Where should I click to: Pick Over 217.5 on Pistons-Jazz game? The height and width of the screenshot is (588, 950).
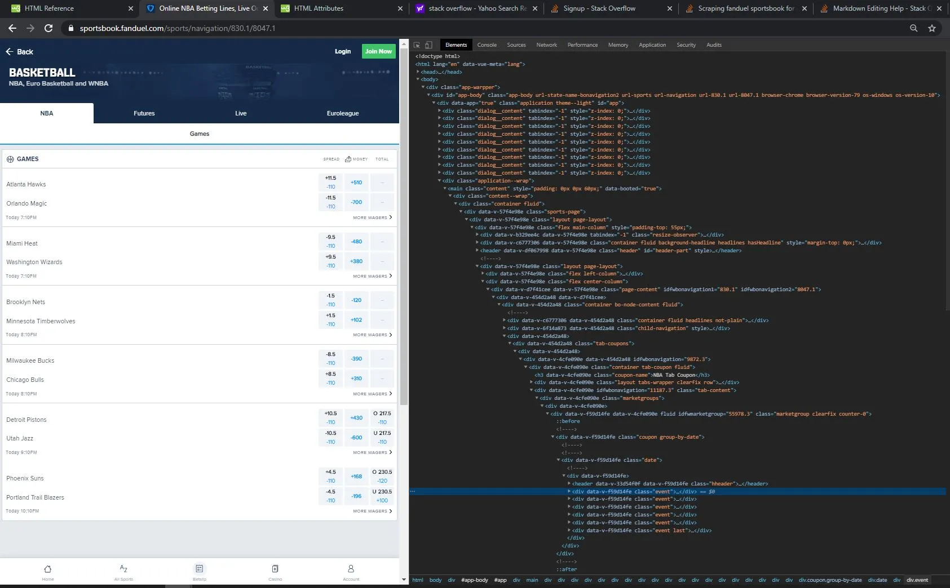(382, 418)
